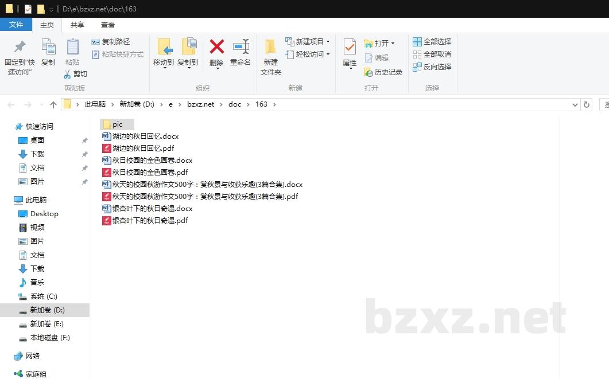The height and width of the screenshot is (379, 609).
Task: Click the Pin to Quick Access icon
Action: 20,47
